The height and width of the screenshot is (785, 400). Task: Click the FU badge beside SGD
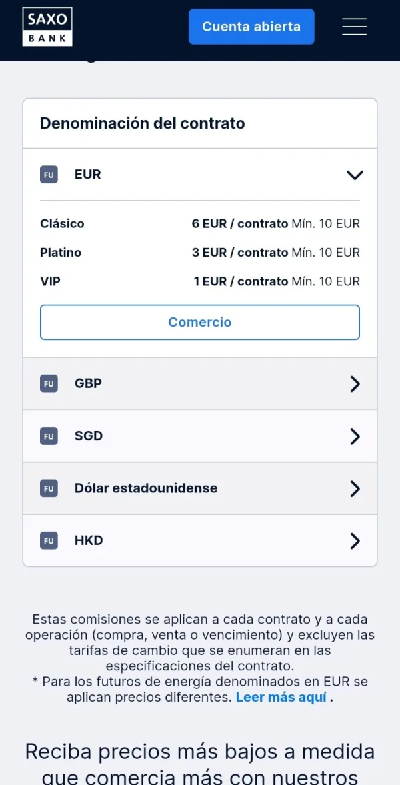tap(49, 436)
